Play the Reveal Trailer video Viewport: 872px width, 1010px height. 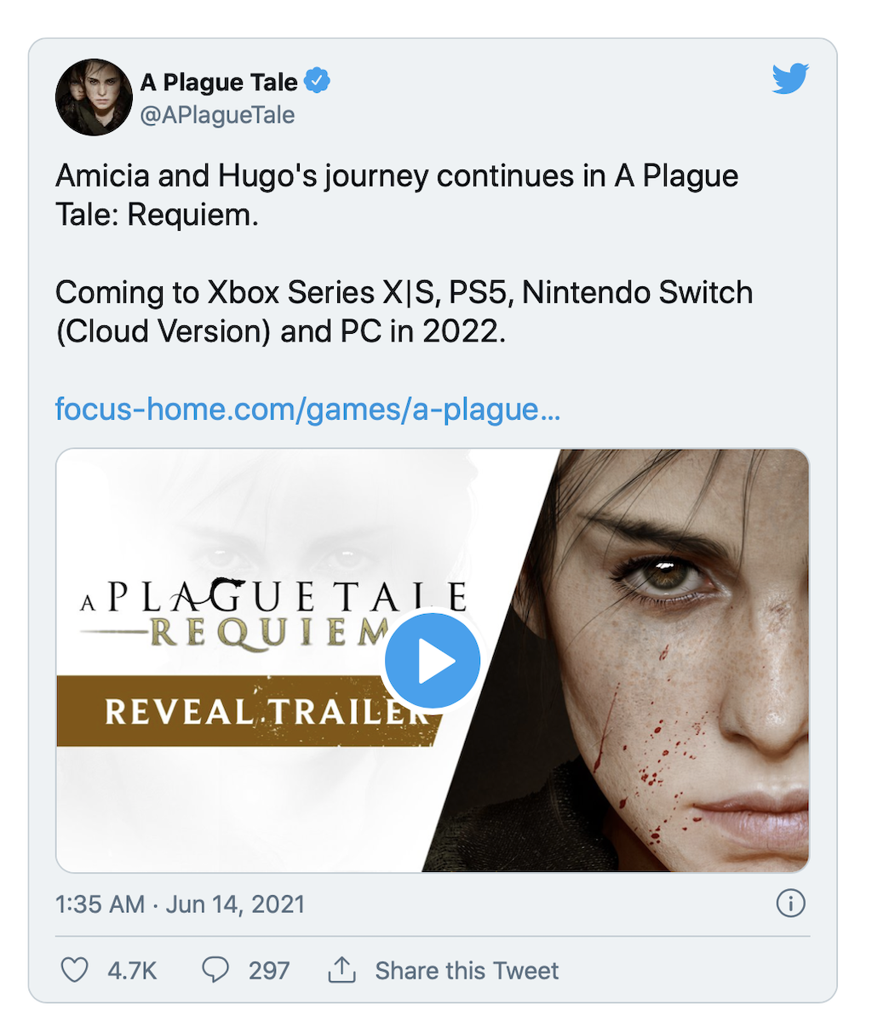[432, 660]
